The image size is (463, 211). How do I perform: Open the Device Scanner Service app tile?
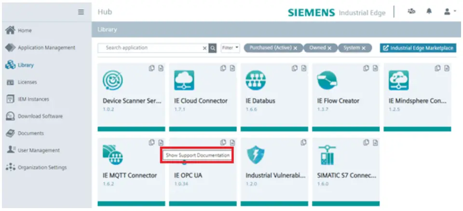[x=131, y=97]
